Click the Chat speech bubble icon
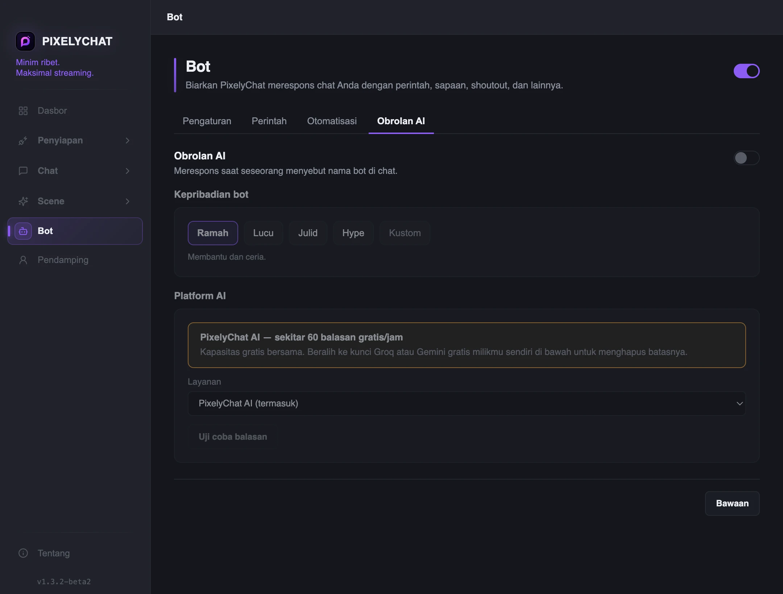 [23, 171]
